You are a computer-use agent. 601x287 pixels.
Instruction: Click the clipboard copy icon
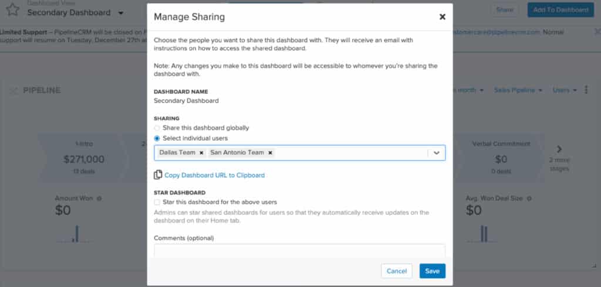click(157, 175)
